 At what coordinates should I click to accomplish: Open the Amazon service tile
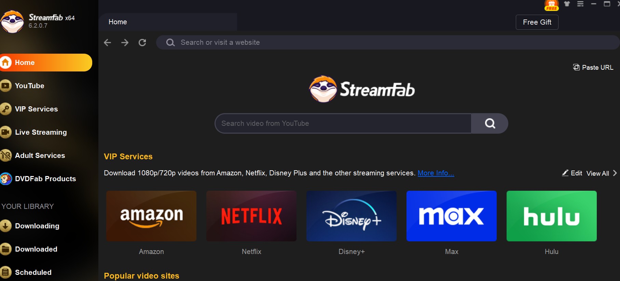(151, 216)
